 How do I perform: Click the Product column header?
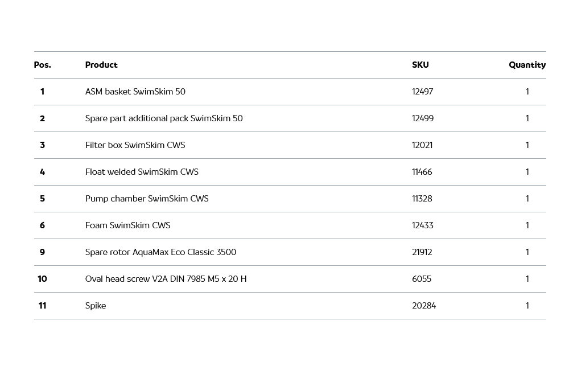pyautogui.click(x=101, y=65)
